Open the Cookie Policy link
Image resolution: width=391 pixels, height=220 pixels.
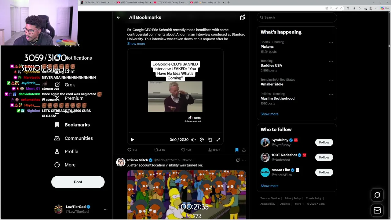[314, 198]
